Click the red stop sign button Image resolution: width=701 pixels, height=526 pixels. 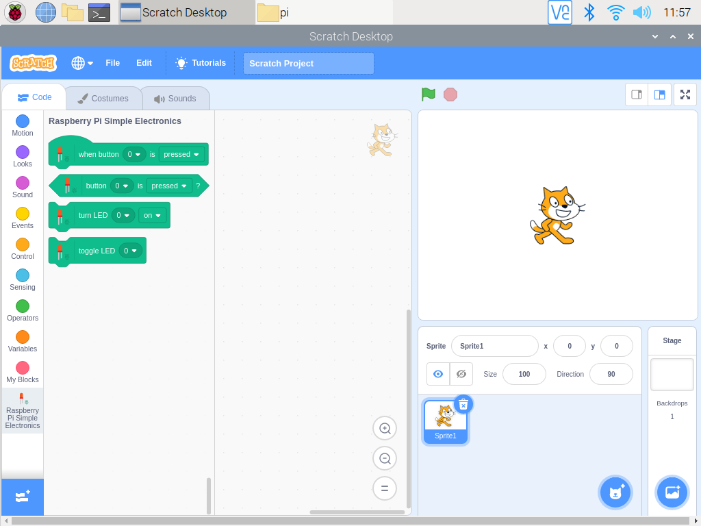pos(450,95)
